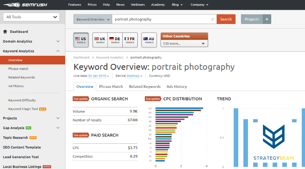Open the Live data 05 Jan 2018 dropdown

(99, 76)
